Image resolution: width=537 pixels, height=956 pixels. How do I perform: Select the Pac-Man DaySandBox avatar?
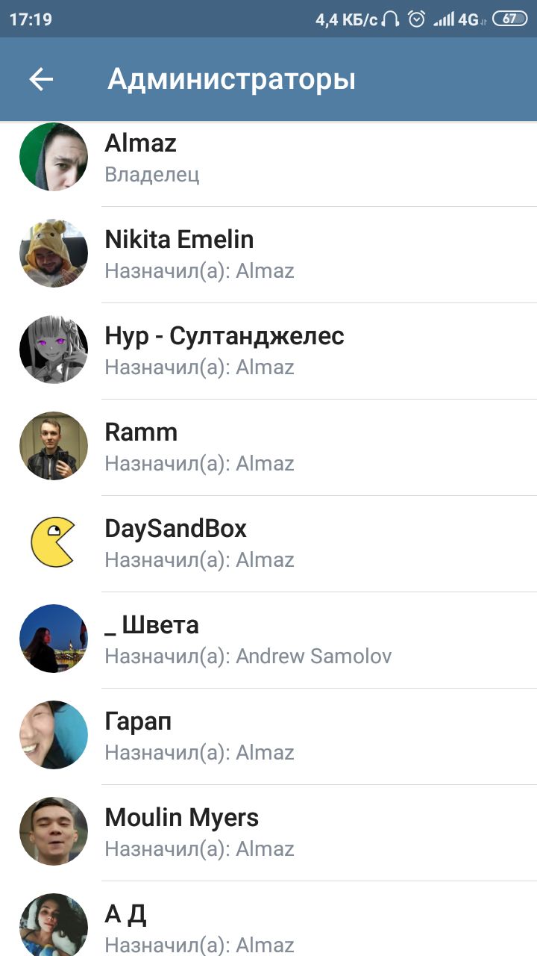pyautogui.click(x=54, y=542)
